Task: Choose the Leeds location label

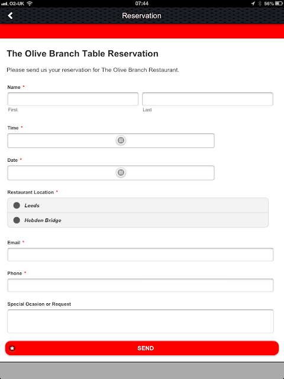Action: pos(32,205)
